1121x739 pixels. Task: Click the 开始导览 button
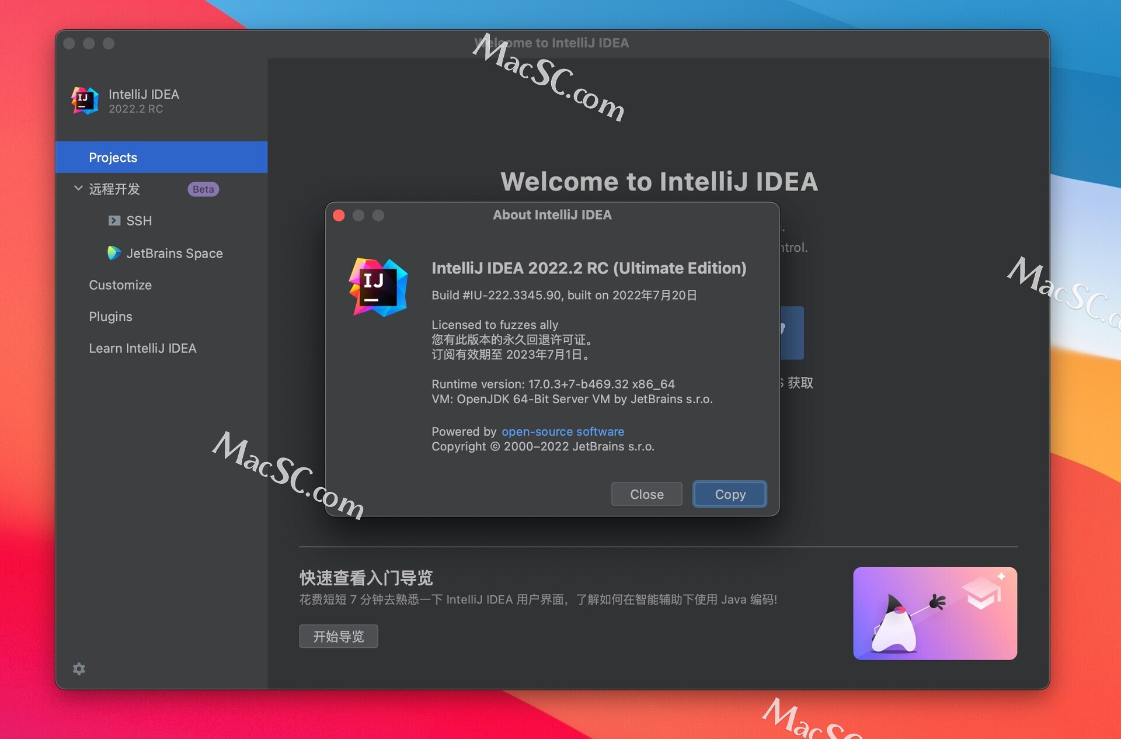pos(339,636)
